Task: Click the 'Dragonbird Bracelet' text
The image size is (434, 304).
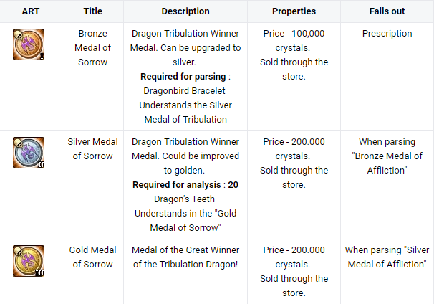Action: coord(185,91)
